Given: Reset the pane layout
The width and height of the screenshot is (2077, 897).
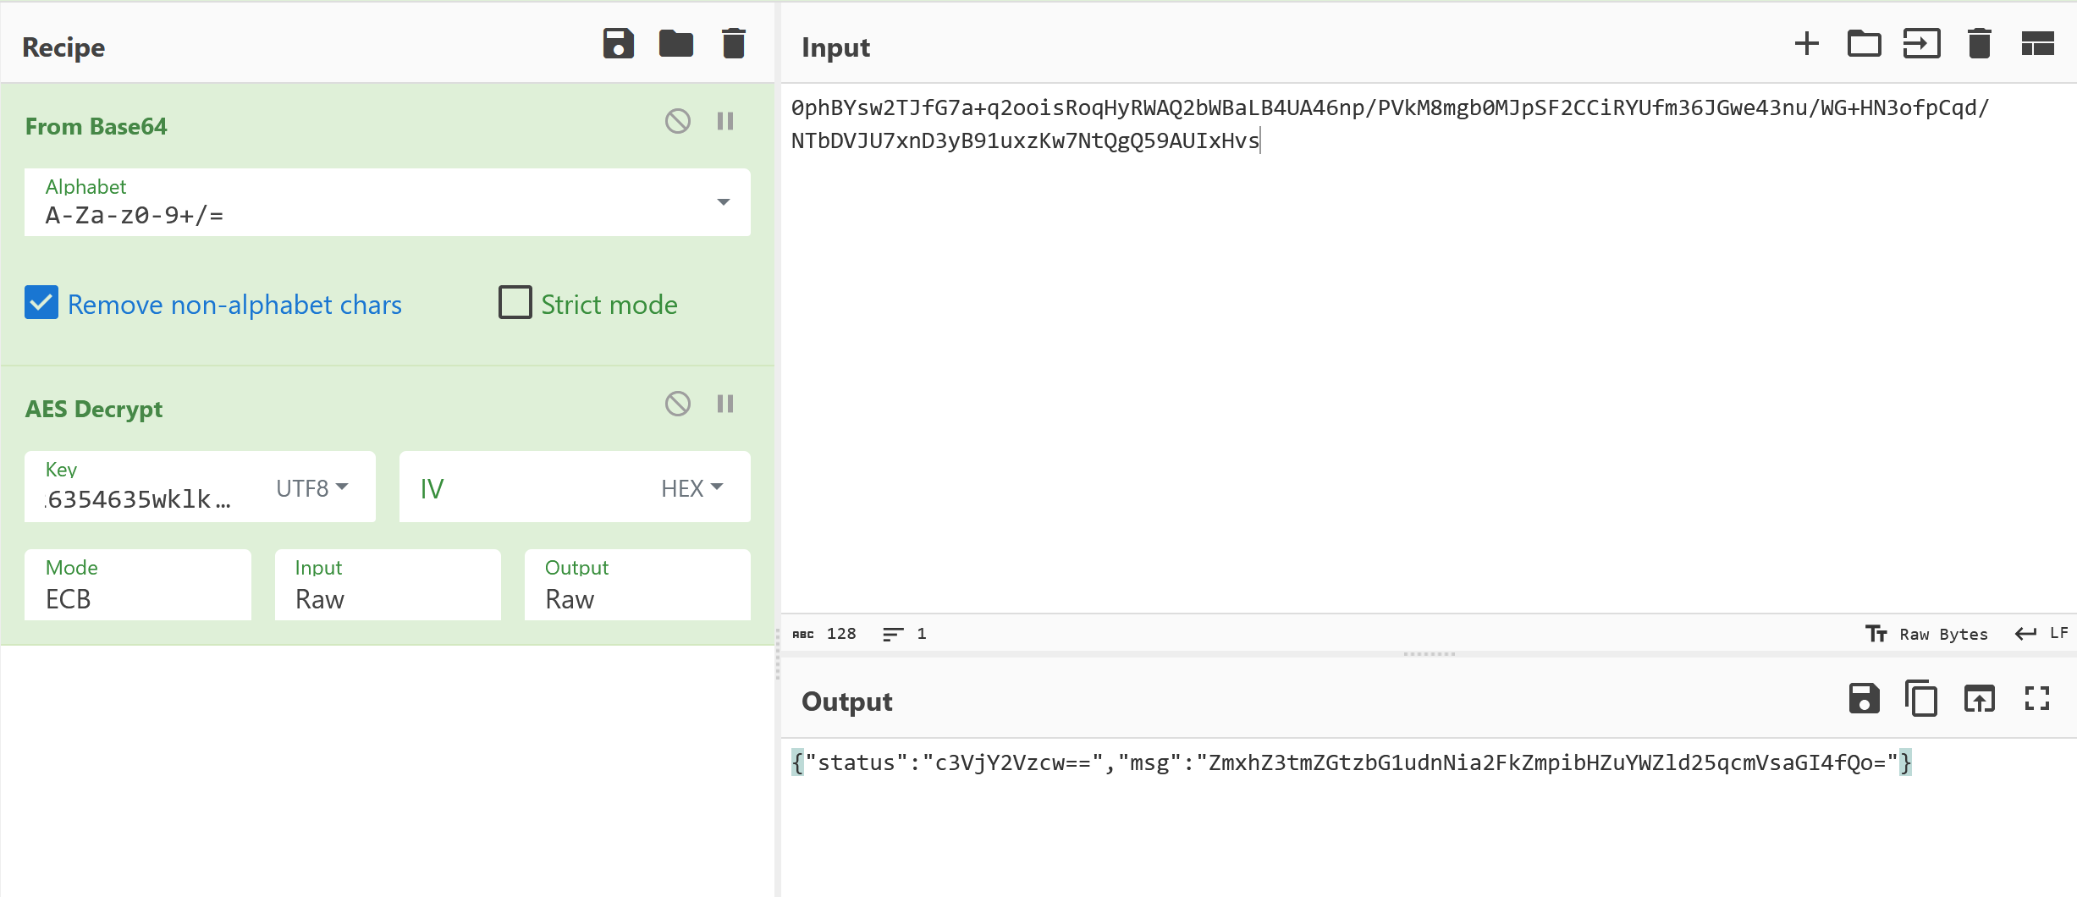Looking at the screenshot, I should (2037, 44).
